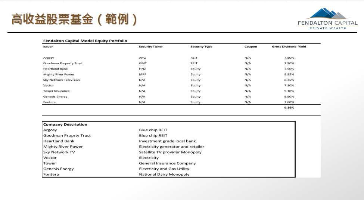The image size is (364, 200).
Task: Click the 'Fendalton Capital Model Equity Portfolio' heading
Action: point(85,41)
